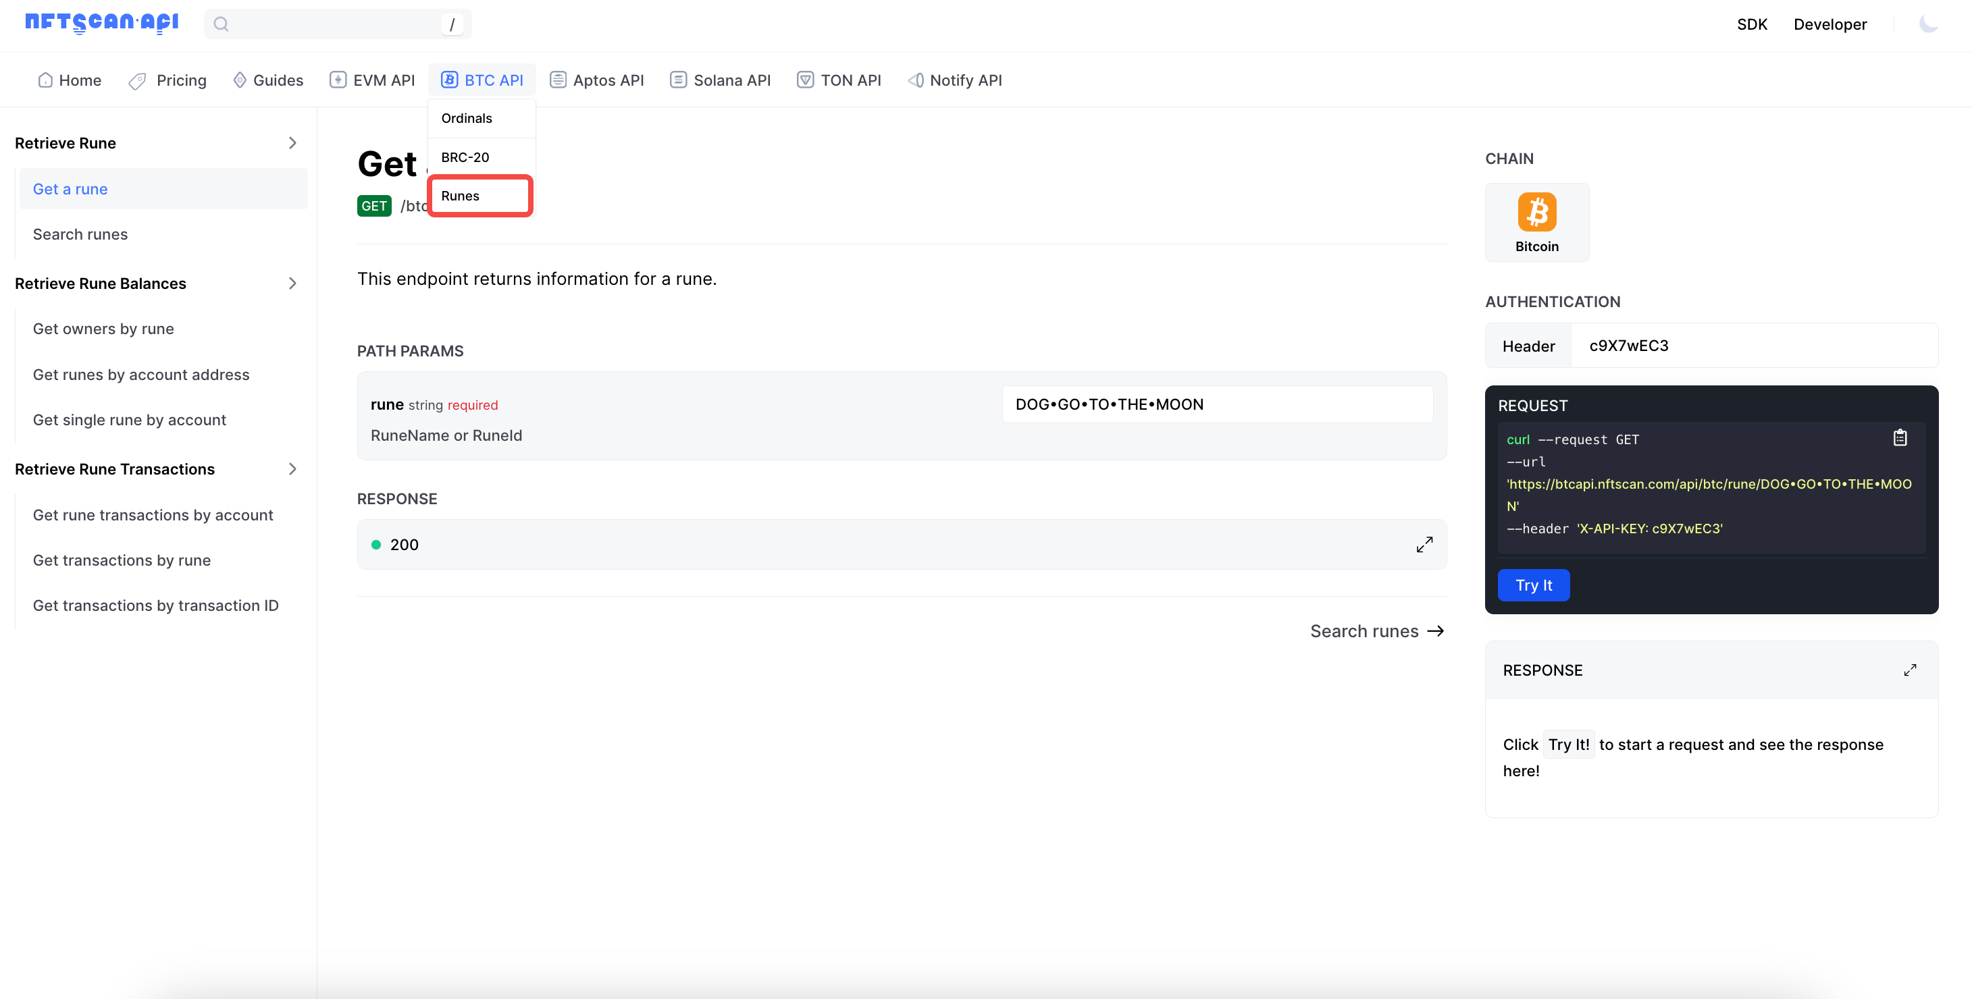The height and width of the screenshot is (999, 1972).
Task: Collapse the Retrieve Rune section
Action: 292,143
